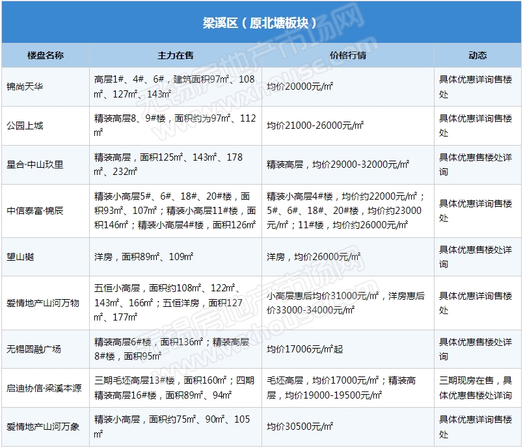Click the property name 启迪协信·梁溪本源
Image resolution: width=523 pixels, height=448 pixels.
click(44, 388)
